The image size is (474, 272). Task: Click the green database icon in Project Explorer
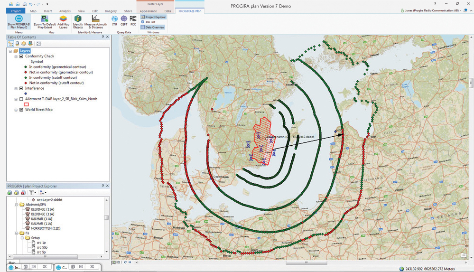pos(9,192)
